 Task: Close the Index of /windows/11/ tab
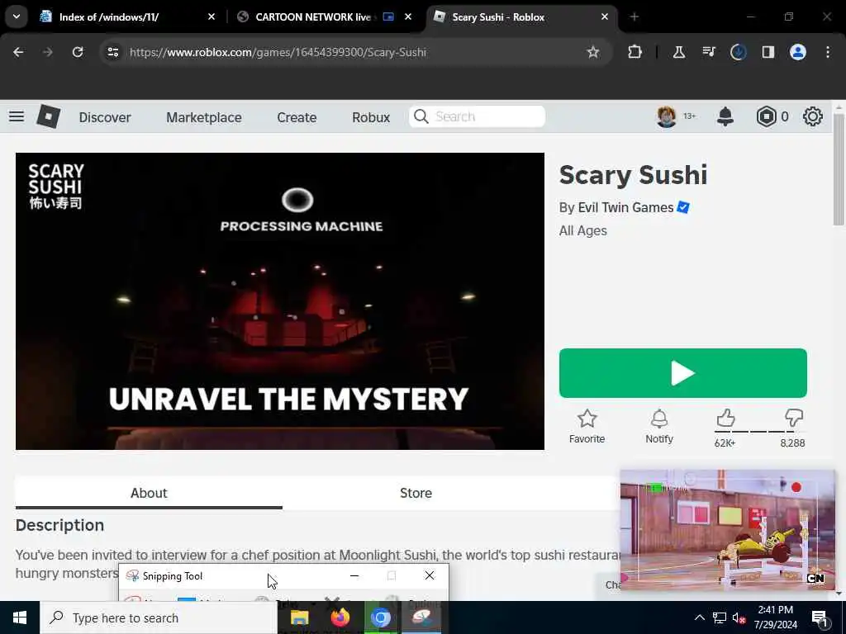coord(211,17)
